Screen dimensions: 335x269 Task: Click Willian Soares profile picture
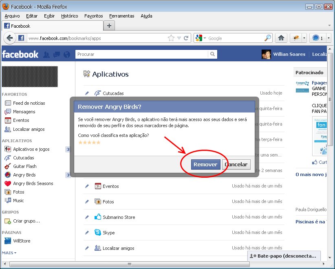[x=266, y=54]
